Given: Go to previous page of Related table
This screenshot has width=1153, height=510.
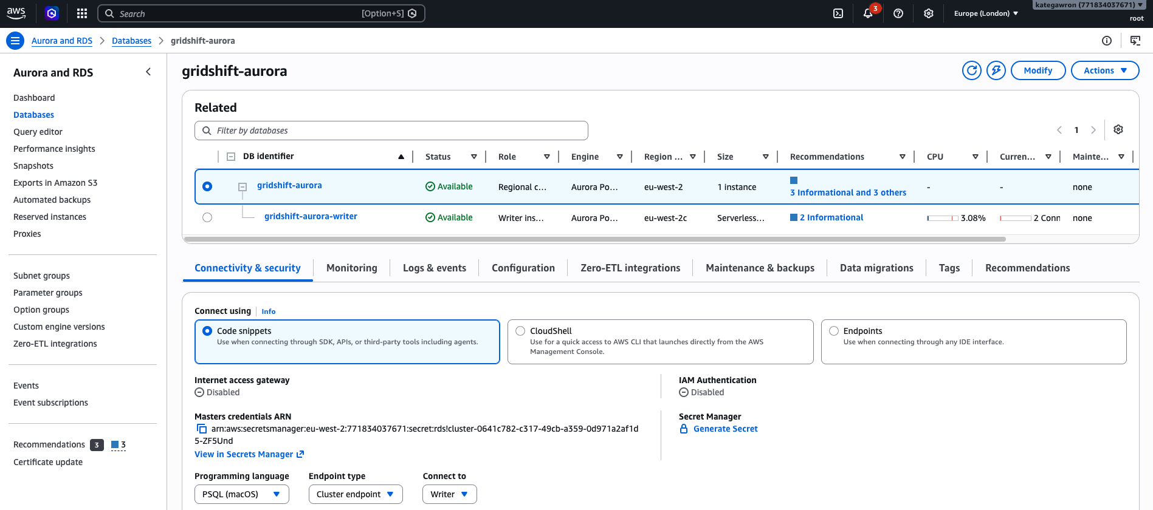Looking at the screenshot, I should pyautogui.click(x=1059, y=130).
